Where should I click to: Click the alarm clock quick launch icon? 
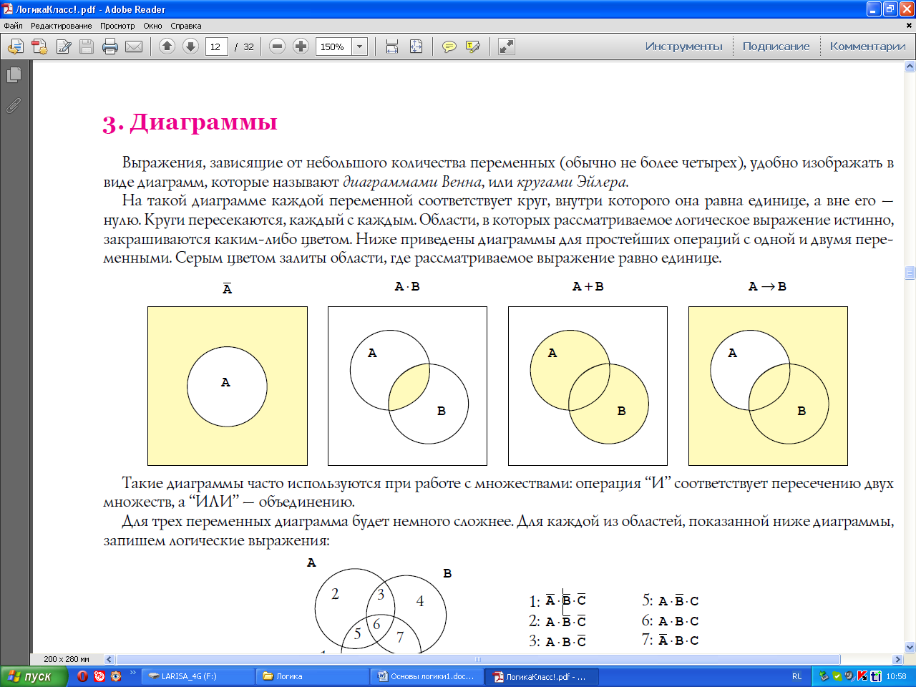[99, 676]
